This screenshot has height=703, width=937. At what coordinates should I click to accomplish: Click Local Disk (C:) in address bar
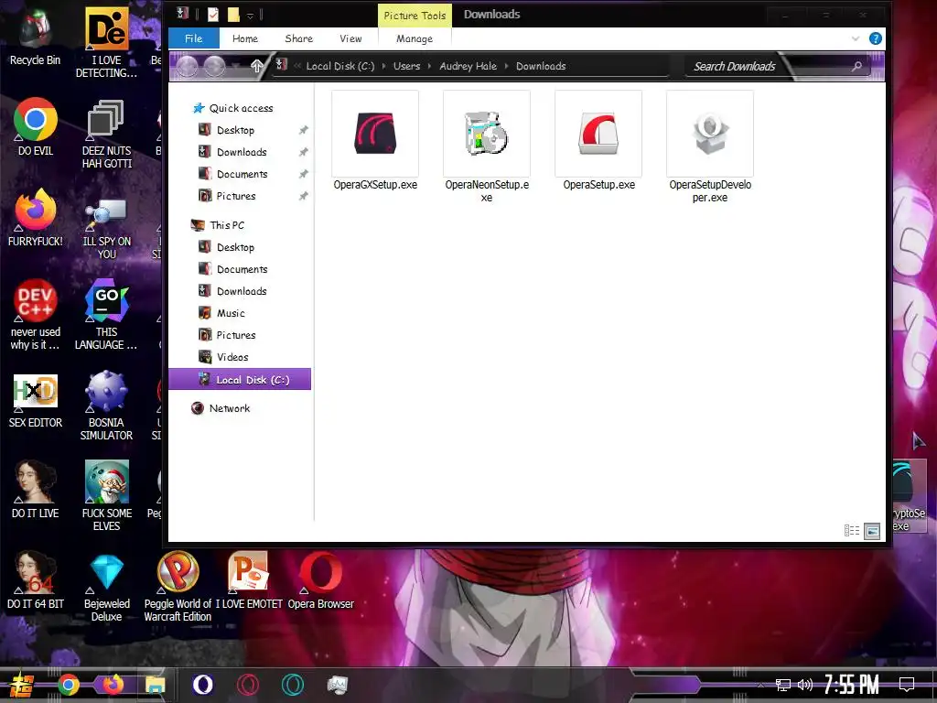pyautogui.click(x=340, y=66)
